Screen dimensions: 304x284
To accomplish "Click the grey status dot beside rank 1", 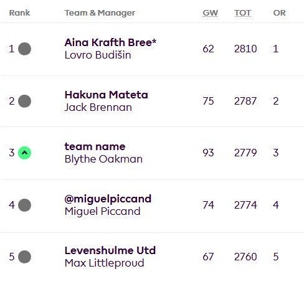I will pos(24,49).
